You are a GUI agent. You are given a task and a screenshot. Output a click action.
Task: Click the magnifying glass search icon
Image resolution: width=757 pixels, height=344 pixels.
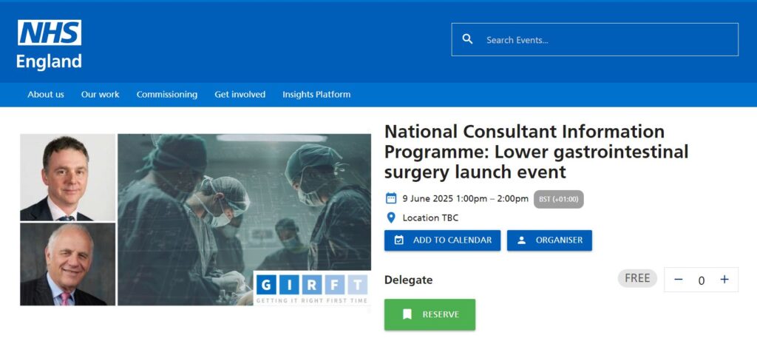click(x=467, y=39)
